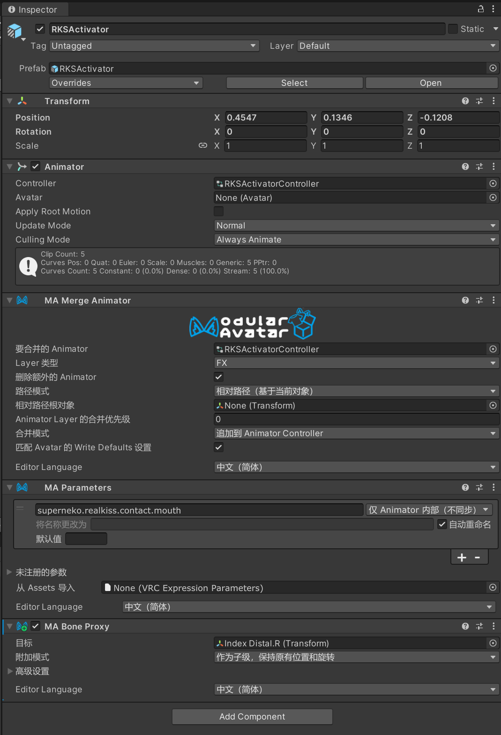Screen dimensions: 501x735
Task: Click the prefab Open button
Action: click(431, 83)
